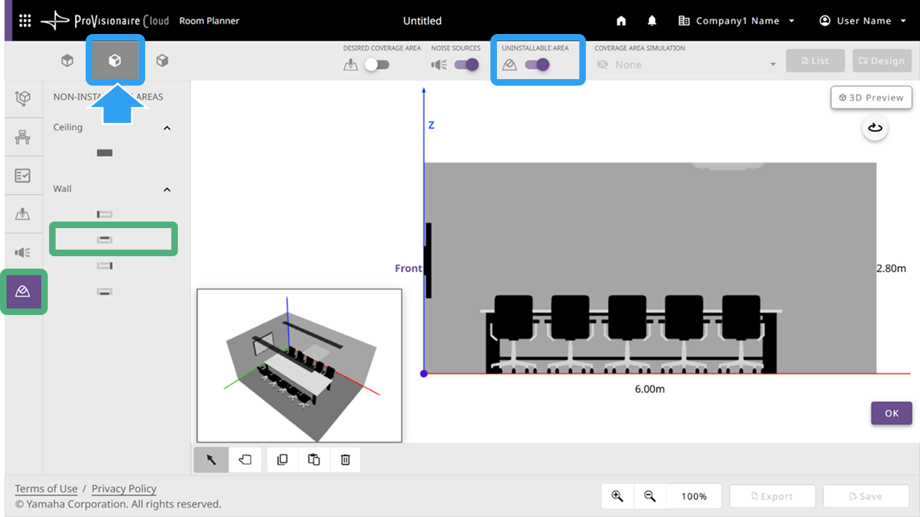Click the Front wall label
The image size is (920, 517).
(408, 269)
